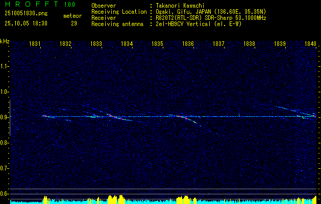The height and width of the screenshot is (204, 321).
Task: Click the vertical spike near 1837:40
Action: coord(239,114)
